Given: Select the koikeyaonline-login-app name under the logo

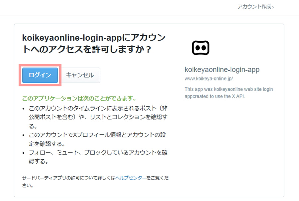Looking at the screenshot, I should (222, 70).
